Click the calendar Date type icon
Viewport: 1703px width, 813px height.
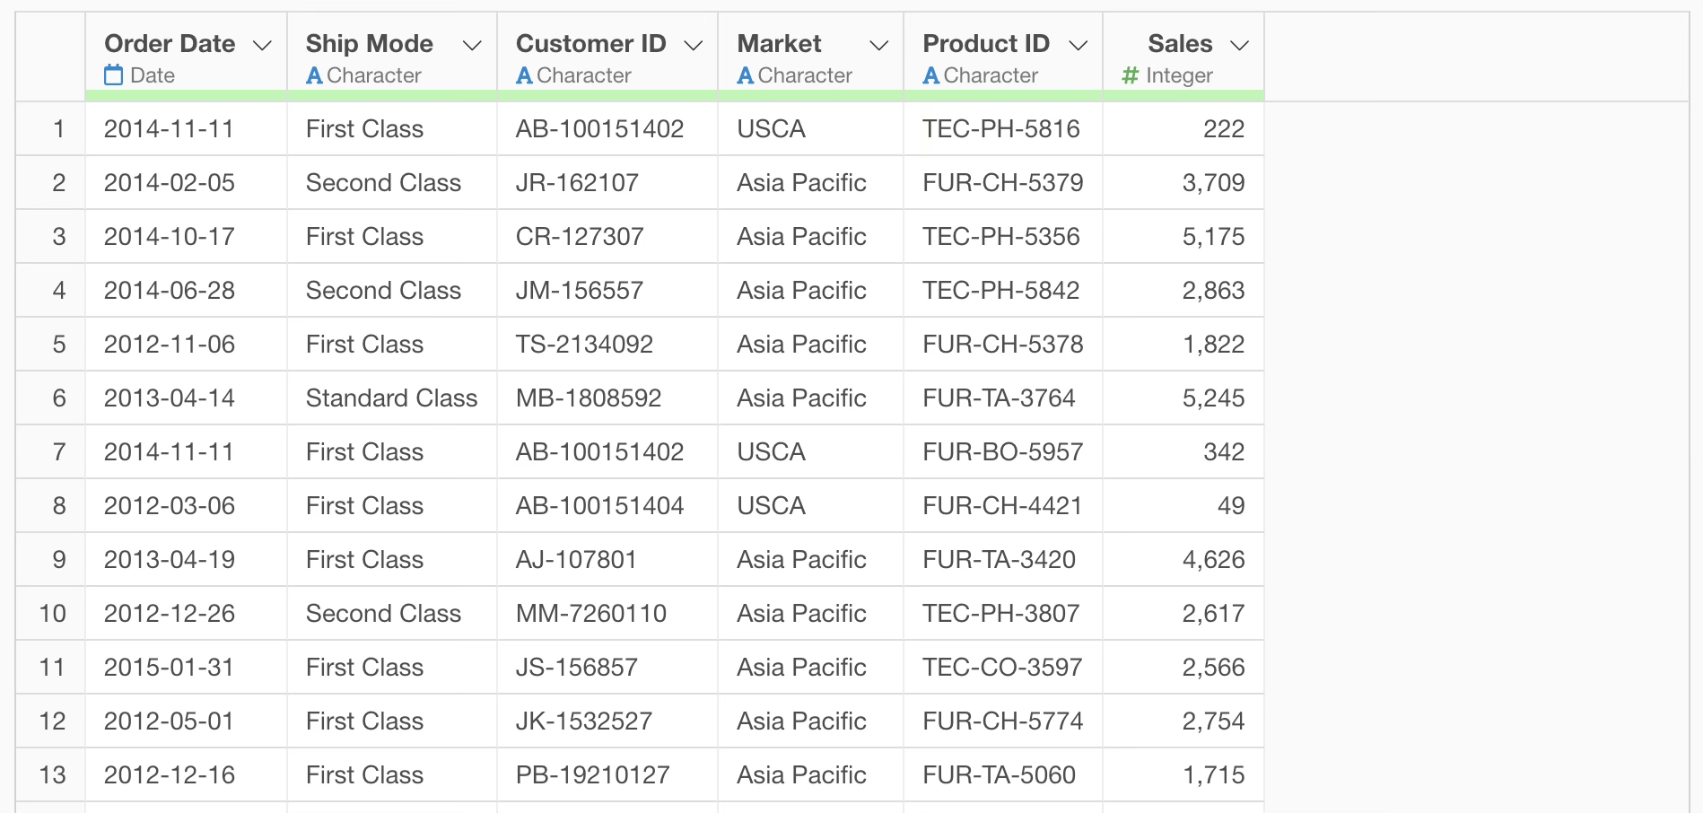113,75
